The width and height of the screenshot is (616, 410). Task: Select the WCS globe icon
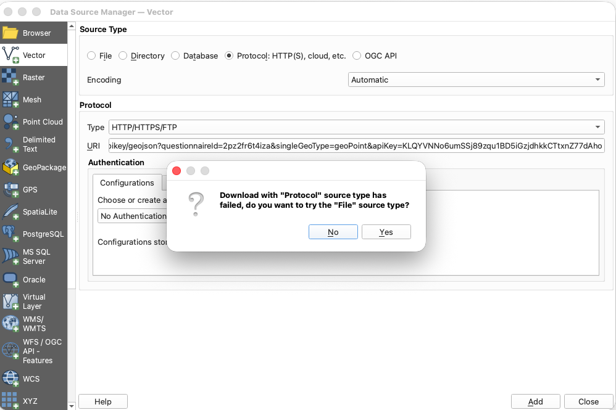pyautogui.click(x=10, y=379)
